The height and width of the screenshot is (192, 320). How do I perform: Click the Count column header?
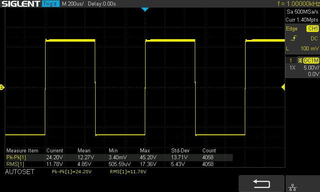tap(209, 150)
